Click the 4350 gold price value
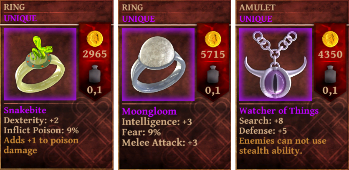The image size is (349, 170). pos(330,54)
